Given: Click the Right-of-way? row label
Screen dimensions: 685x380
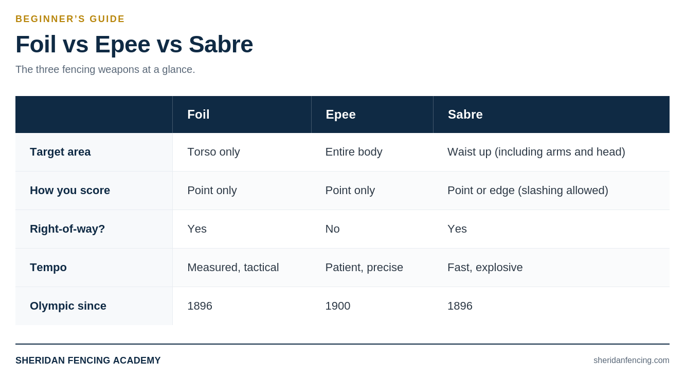Looking at the screenshot, I should tap(67, 229).
